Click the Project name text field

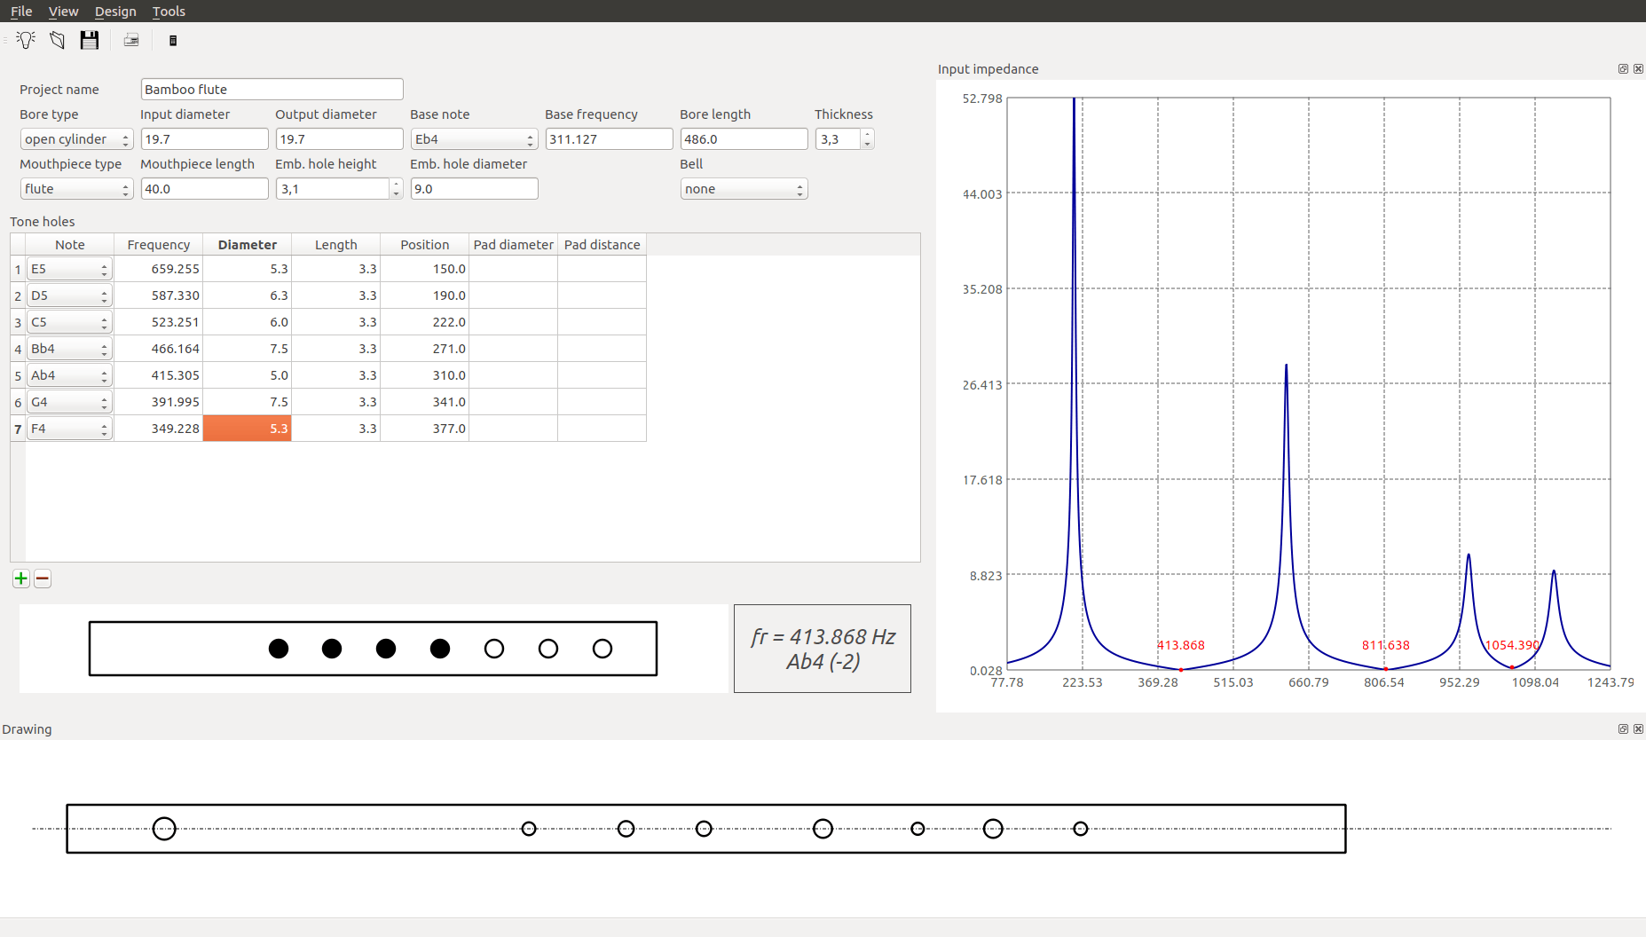pos(272,90)
